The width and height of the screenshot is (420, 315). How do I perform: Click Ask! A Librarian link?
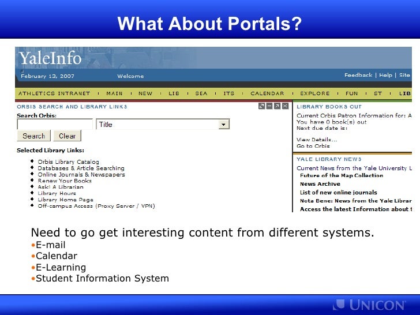61,187
